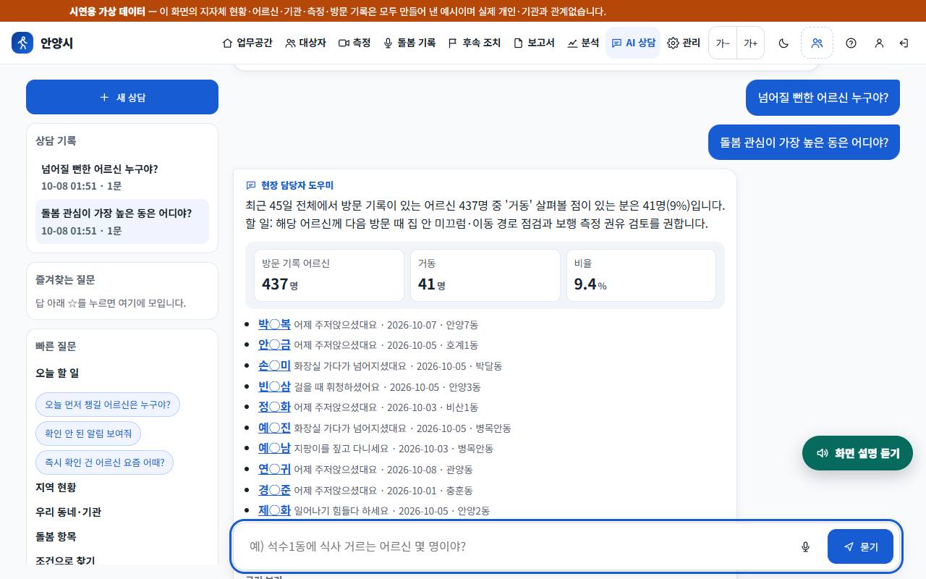Click the 비율 9.4% stat card

641,276
